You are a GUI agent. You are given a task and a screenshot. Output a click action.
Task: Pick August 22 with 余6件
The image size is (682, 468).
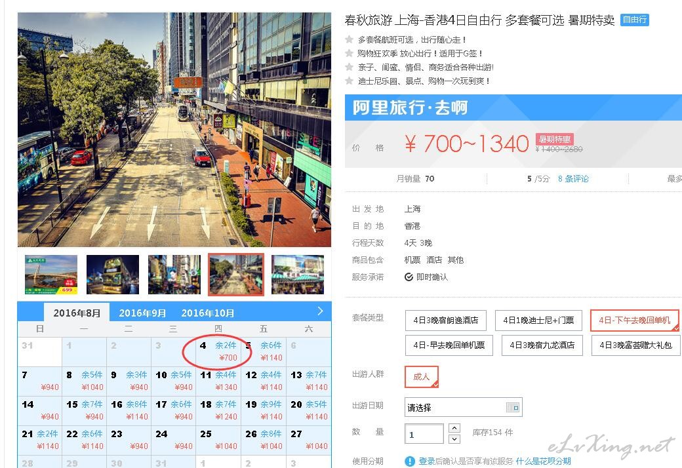(x=85, y=440)
